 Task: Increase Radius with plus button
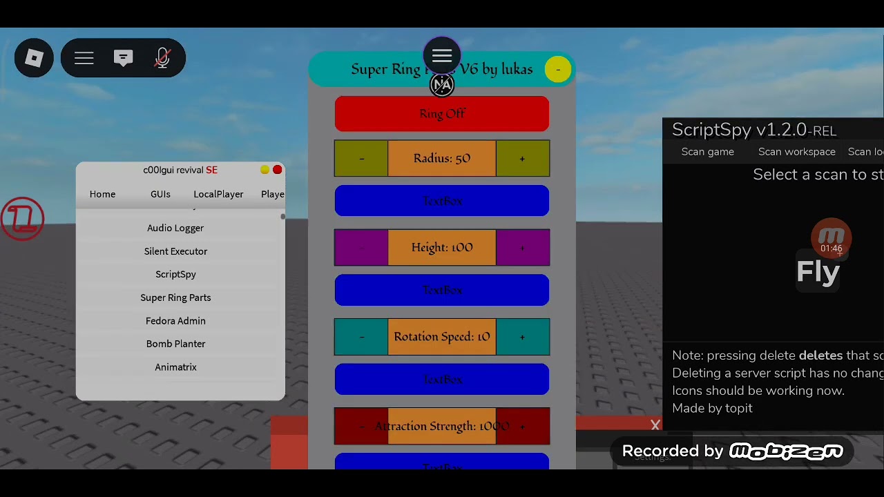522,159
